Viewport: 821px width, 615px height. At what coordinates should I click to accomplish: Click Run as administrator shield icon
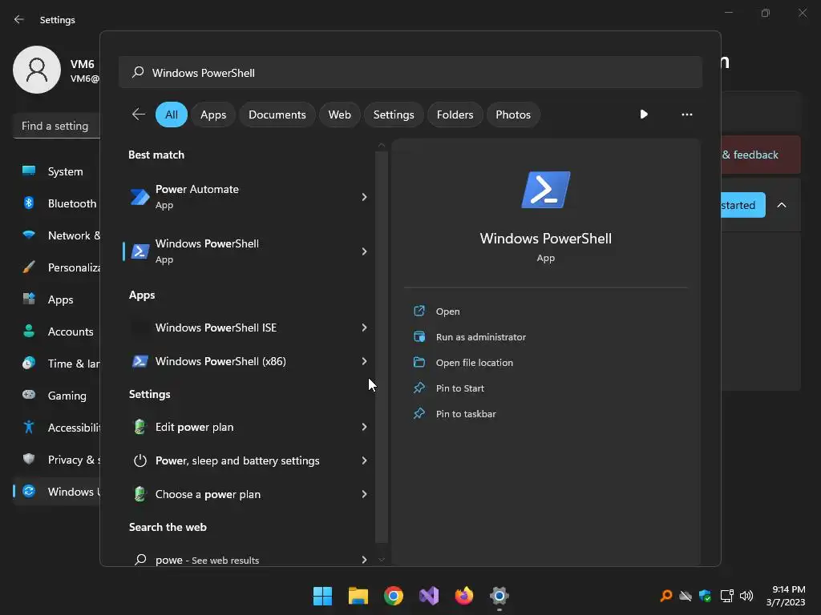coord(419,337)
